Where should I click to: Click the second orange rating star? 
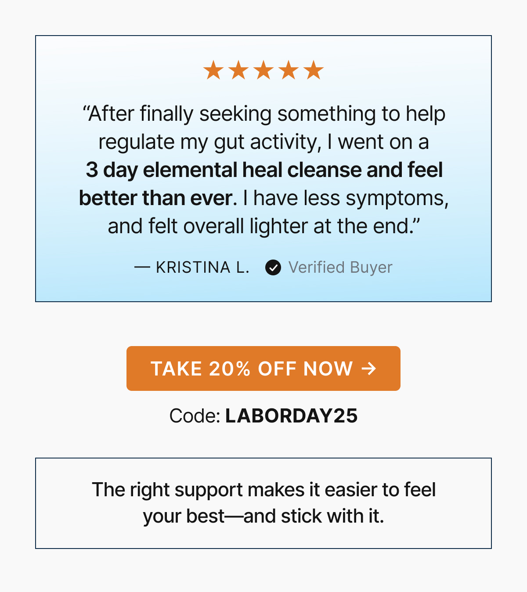point(238,70)
